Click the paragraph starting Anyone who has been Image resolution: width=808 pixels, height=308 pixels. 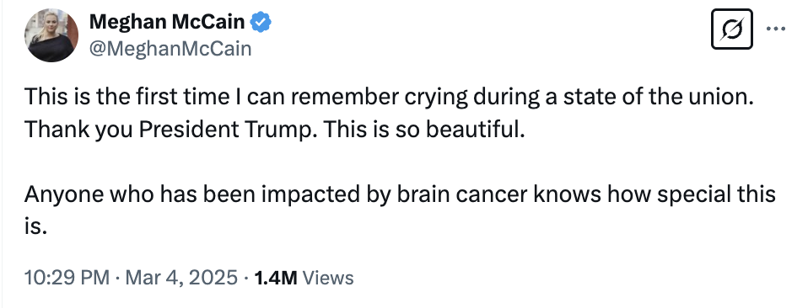pos(400,210)
